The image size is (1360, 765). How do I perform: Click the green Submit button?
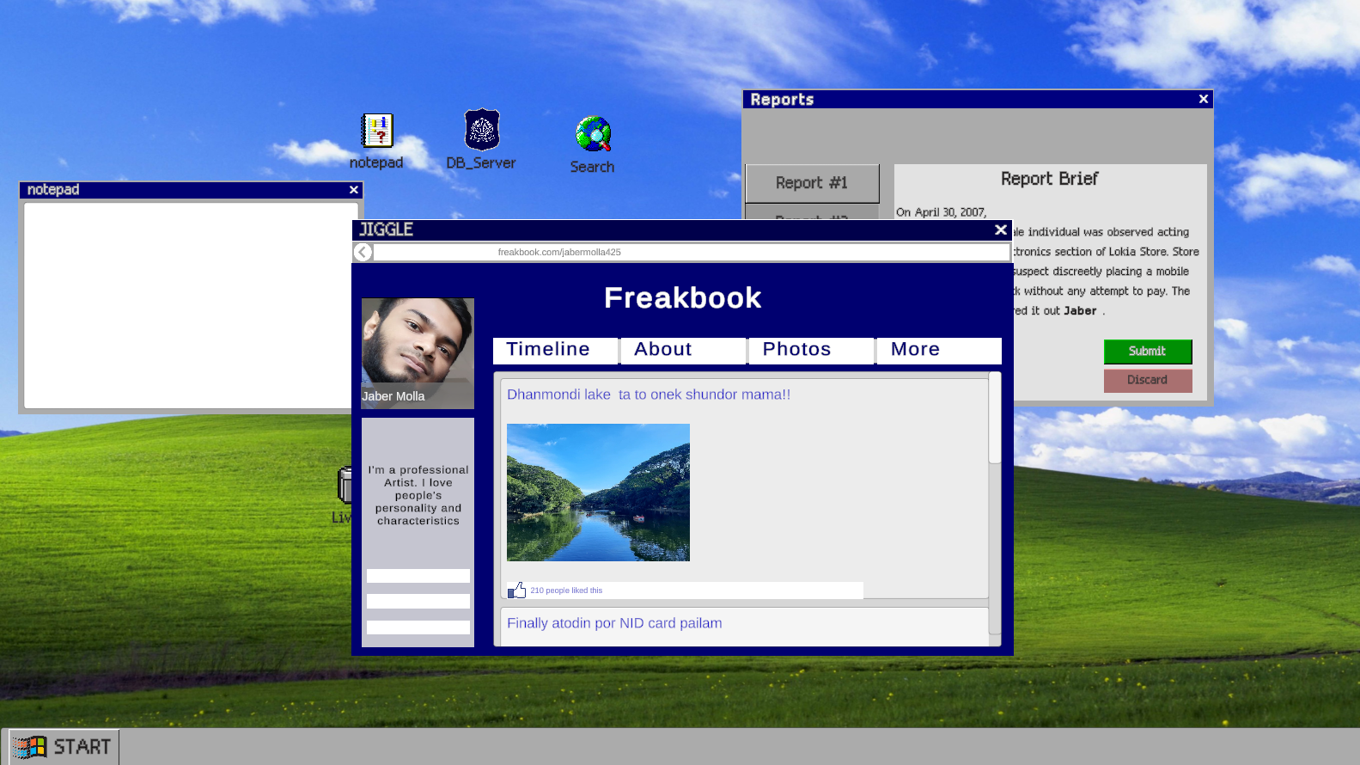pyautogui.click(x=1148, y=352)
